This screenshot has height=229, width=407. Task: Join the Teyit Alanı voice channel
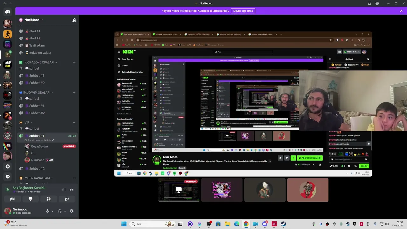pyautogui.click(x=47, y=45)
